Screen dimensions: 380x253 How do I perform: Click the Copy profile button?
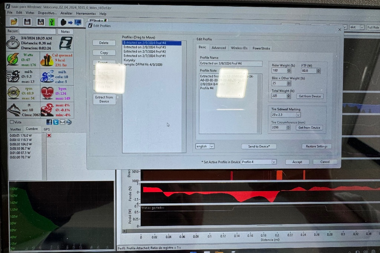[104, 53]
